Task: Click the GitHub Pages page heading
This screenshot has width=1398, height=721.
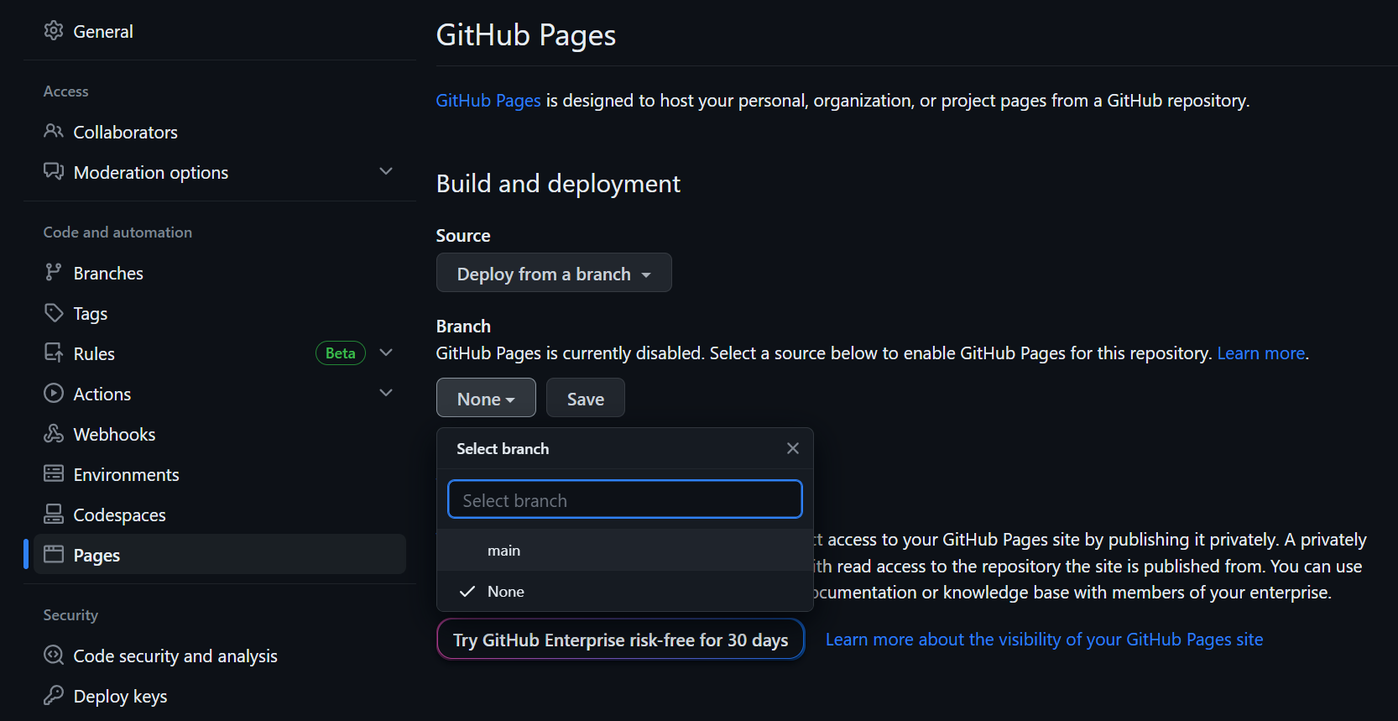Action: [x=526, y=35]
